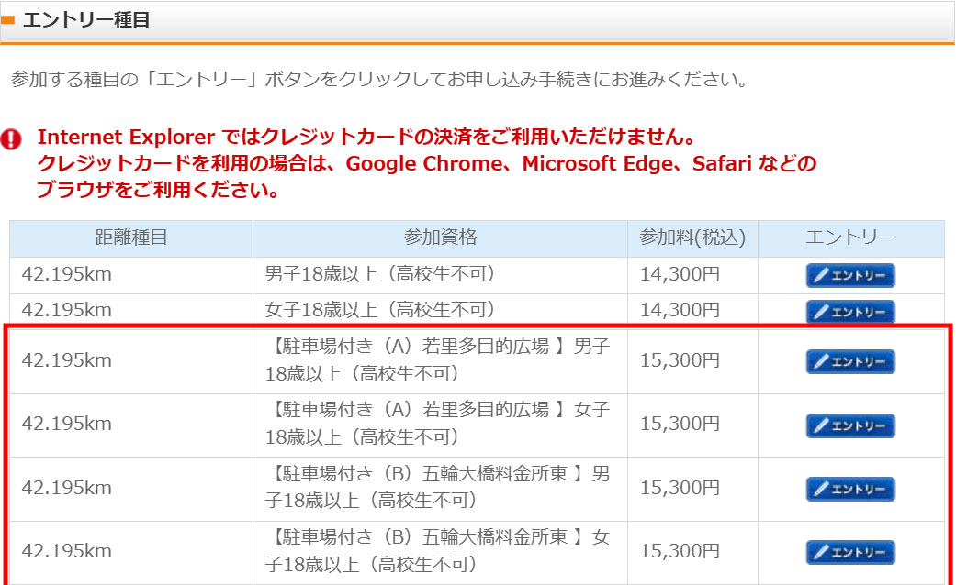Click the Internet Explorer credit card warning text
The width and height of the screenshot is (956, 585).
[x=427, y=163]
